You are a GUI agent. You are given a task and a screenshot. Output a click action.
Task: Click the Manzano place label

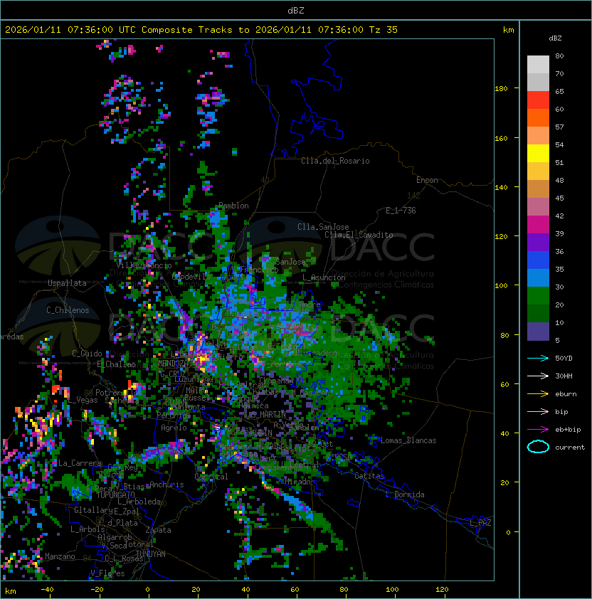pyautogui.click(x=60, y=556)
